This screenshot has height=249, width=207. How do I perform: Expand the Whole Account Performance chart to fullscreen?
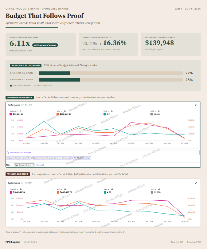[x=196, y=183]
